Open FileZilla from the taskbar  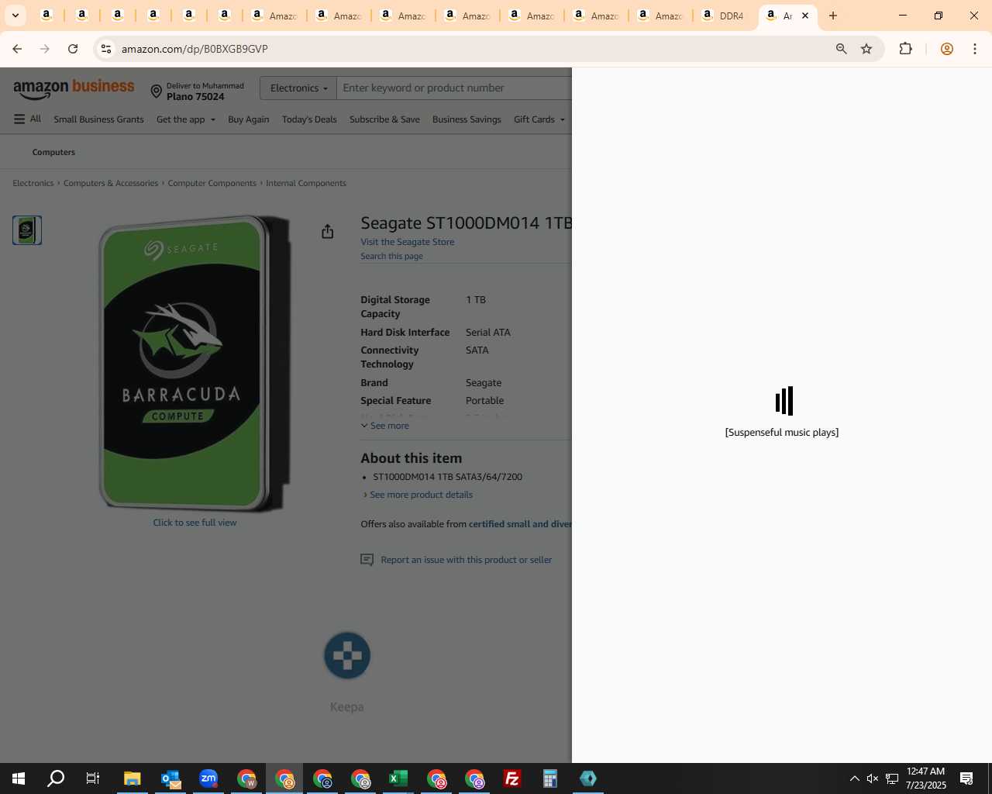[x=512, y=778]
